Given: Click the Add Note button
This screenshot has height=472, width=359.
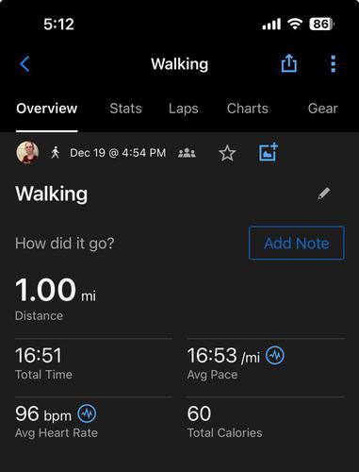Looking at the screenshot, I should 297,243.
